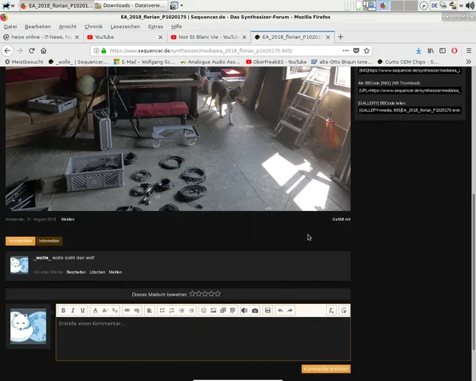Toggle bold formatting in comment editor

(63, 310)
